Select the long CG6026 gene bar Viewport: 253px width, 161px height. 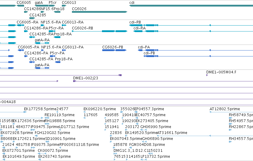pyautogui.click(x=100, y=12)
